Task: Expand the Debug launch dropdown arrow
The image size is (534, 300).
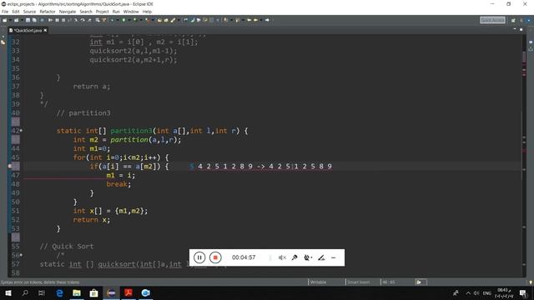Action: tap(117, 20)
